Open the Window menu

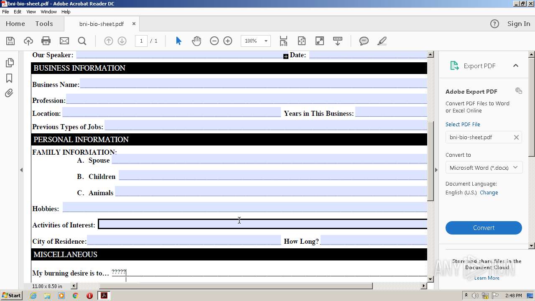click(48, 12)
